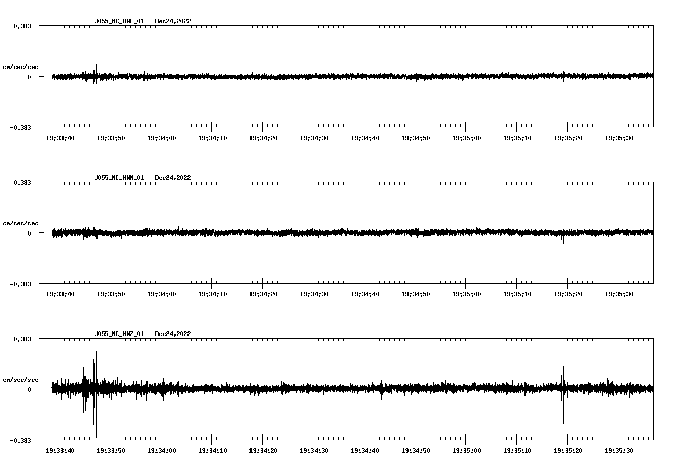This screenshot has width=690, height=469.
Task: Click the cm/sec/sec unit label on bottom plot
Action: tap(21, 379)
